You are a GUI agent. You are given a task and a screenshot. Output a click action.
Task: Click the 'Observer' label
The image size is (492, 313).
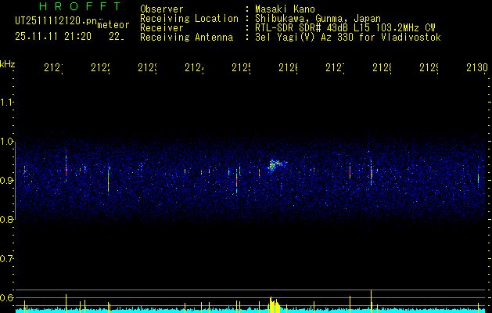[x=162, y=9]
